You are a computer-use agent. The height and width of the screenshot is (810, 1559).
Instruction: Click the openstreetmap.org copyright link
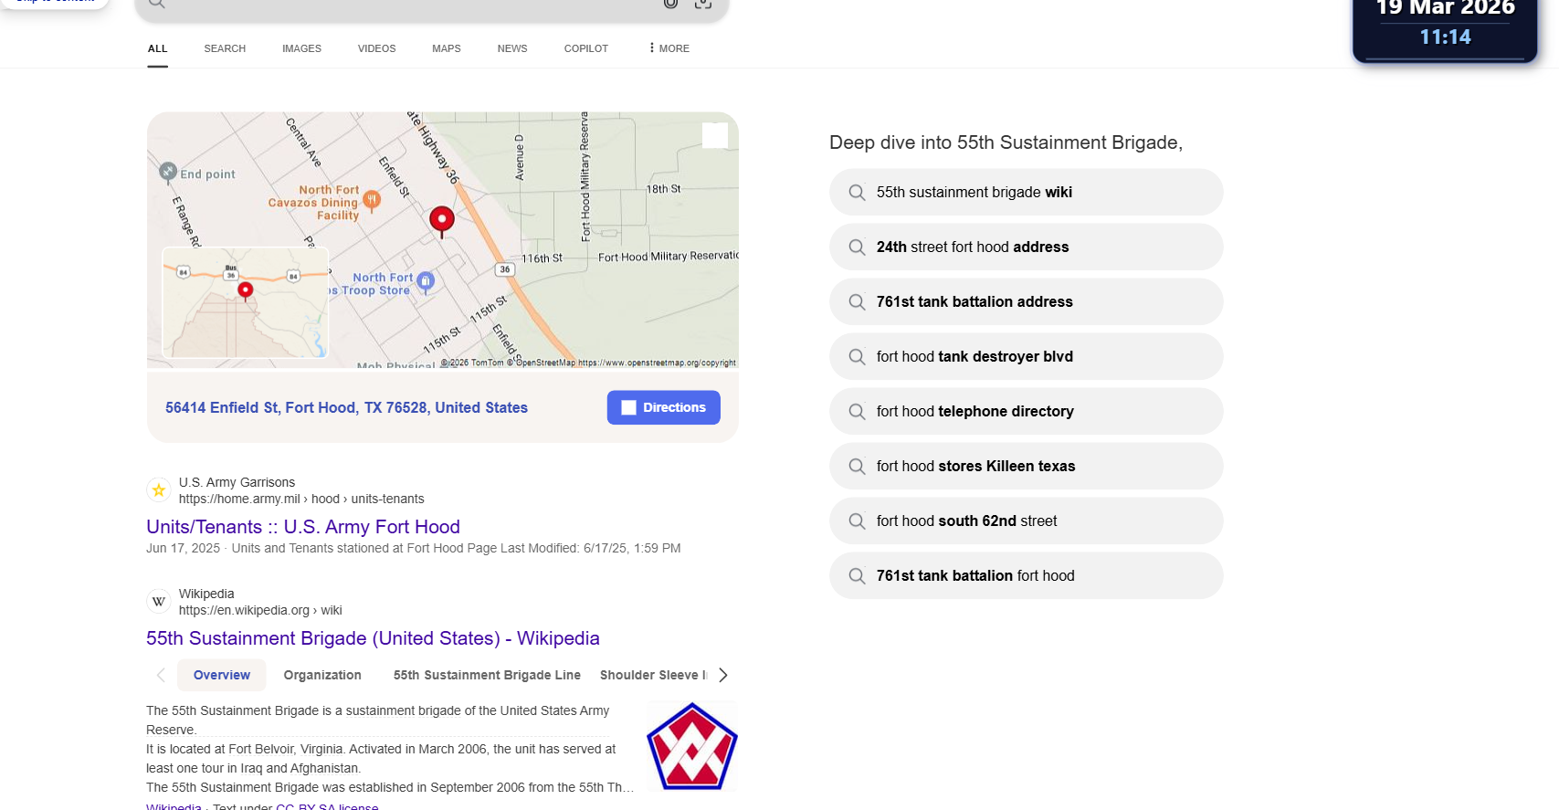click(656, 363)
